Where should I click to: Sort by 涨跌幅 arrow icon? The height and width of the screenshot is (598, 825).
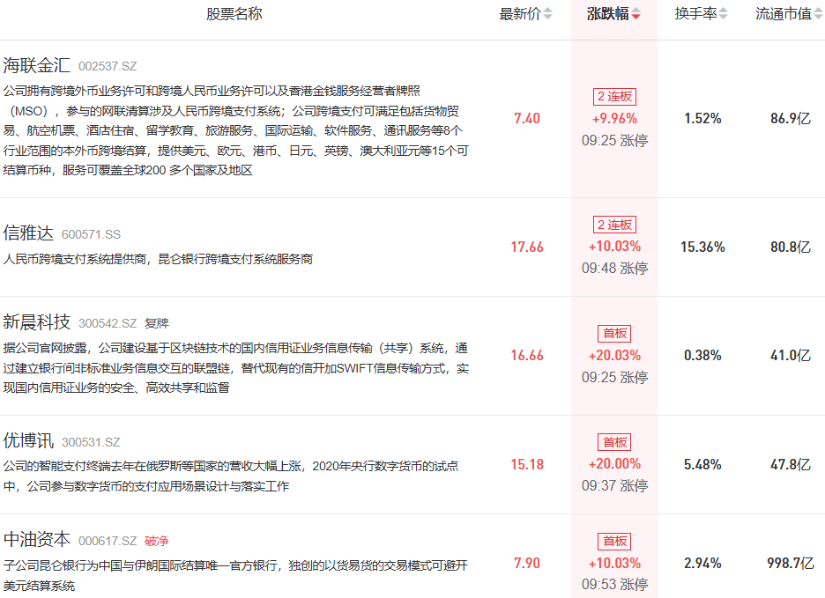635,14
